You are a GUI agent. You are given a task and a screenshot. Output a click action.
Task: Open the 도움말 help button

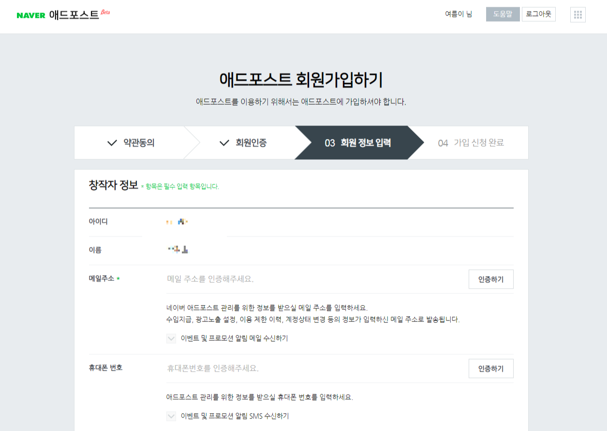[x=503, y=14]
